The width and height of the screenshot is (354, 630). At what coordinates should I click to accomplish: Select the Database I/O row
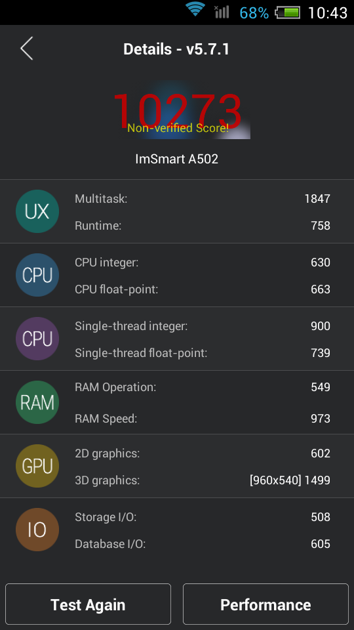203,544
